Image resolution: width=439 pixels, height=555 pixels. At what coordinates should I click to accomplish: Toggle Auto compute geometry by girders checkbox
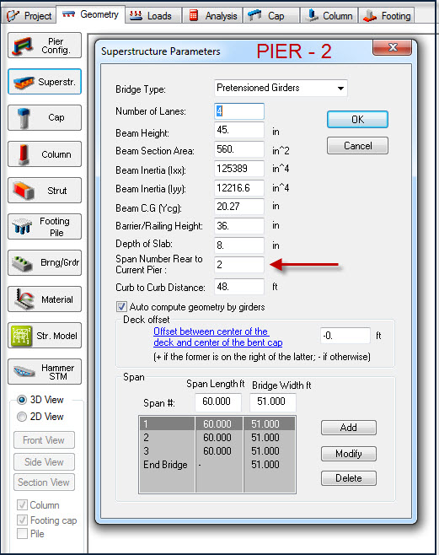(x=121, y=306)
